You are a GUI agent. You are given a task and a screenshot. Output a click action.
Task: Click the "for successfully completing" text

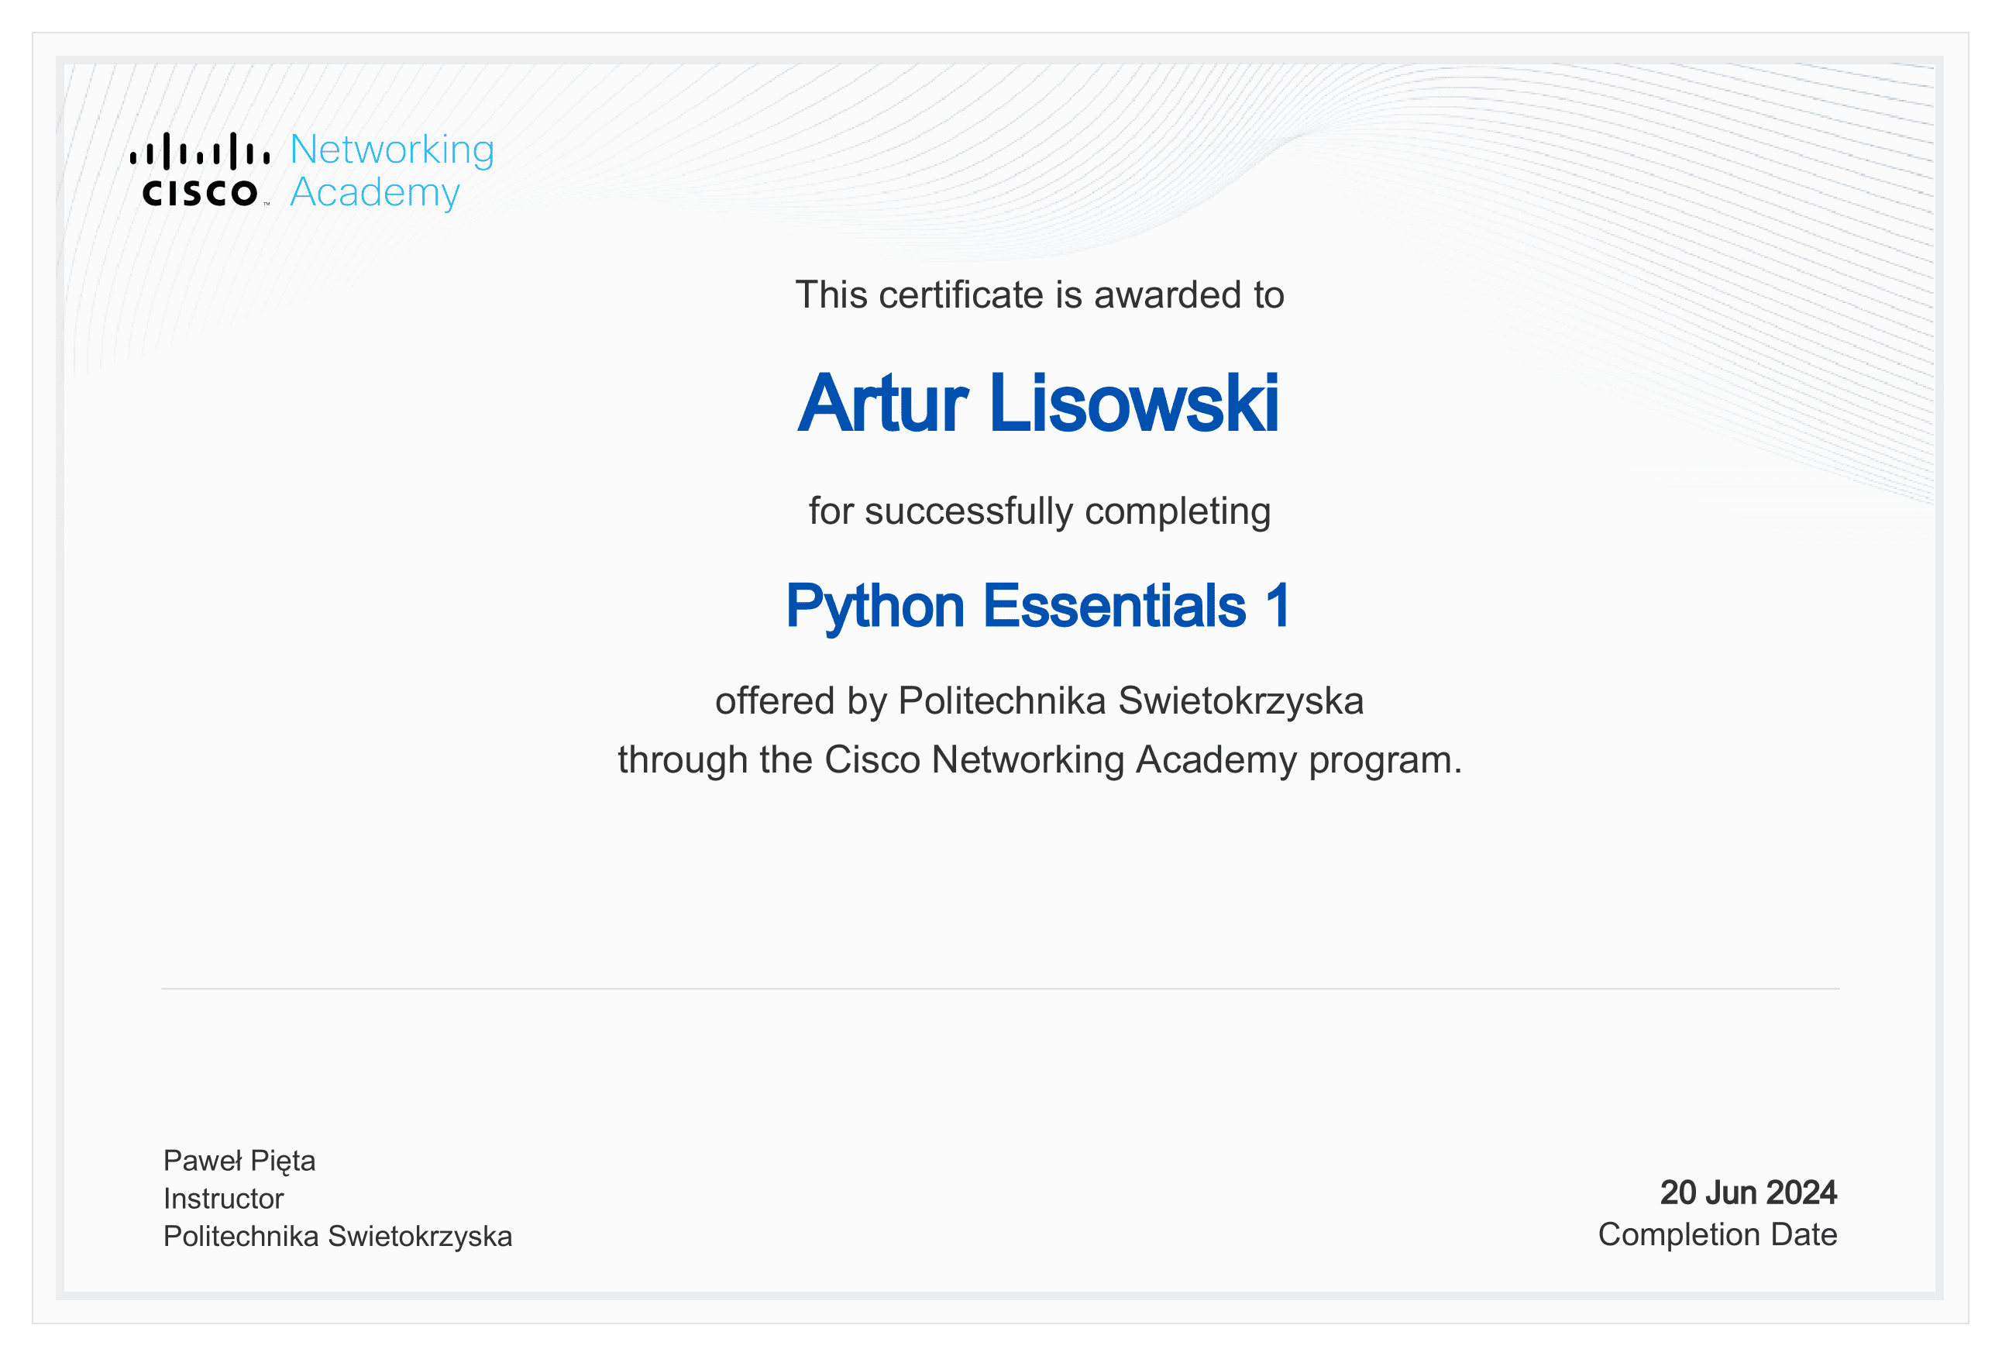(1039, 511)
